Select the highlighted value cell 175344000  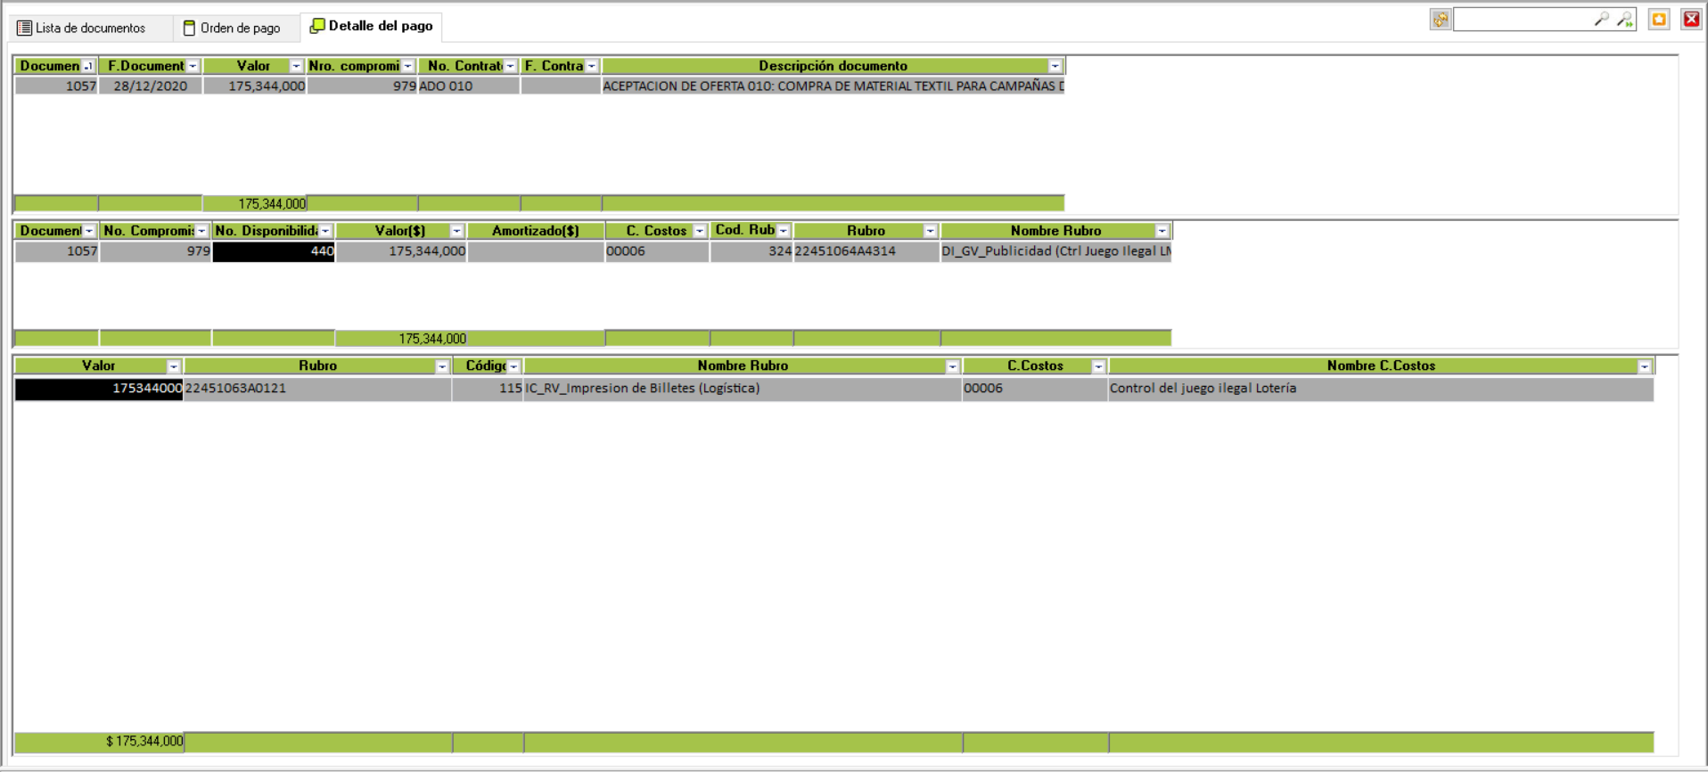(x=99, y=389)
